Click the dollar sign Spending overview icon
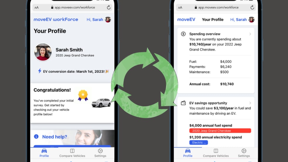 point(183,34)
